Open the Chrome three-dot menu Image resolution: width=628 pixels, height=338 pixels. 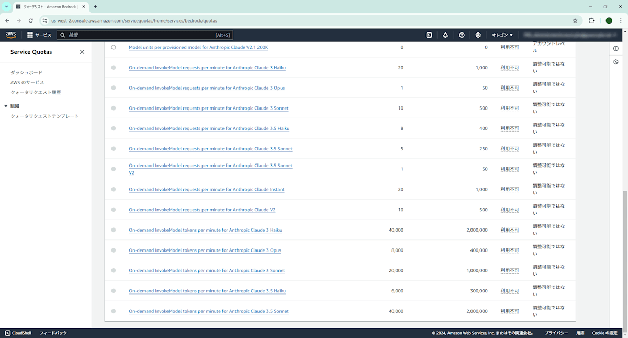(620, 20)
